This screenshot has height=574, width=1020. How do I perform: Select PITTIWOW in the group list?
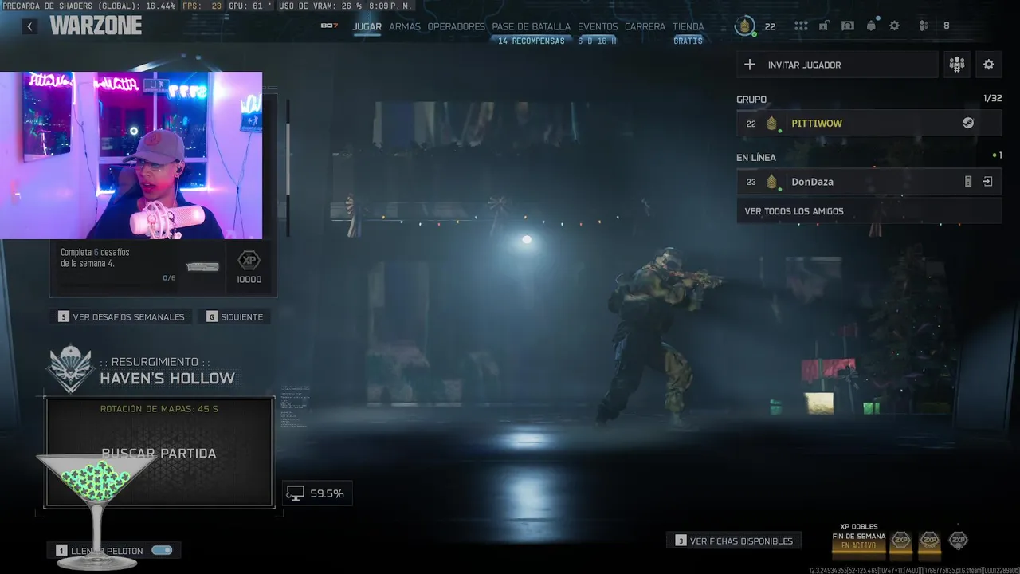point(869,123)
